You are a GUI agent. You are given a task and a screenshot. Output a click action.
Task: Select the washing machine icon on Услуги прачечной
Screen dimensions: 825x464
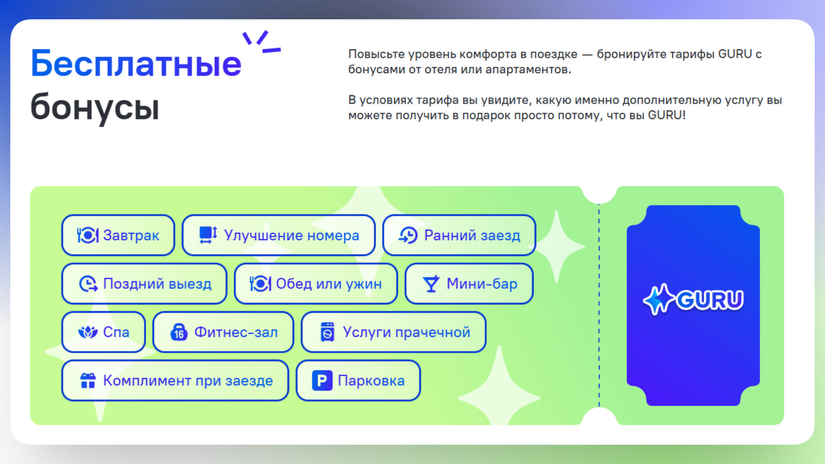(x=327, y=332)
